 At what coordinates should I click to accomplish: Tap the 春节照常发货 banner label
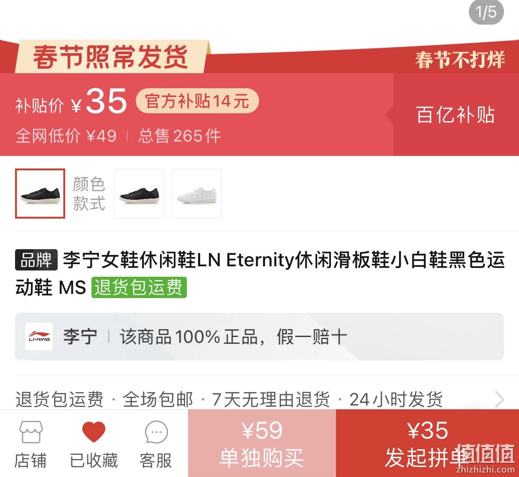(111, 57)
